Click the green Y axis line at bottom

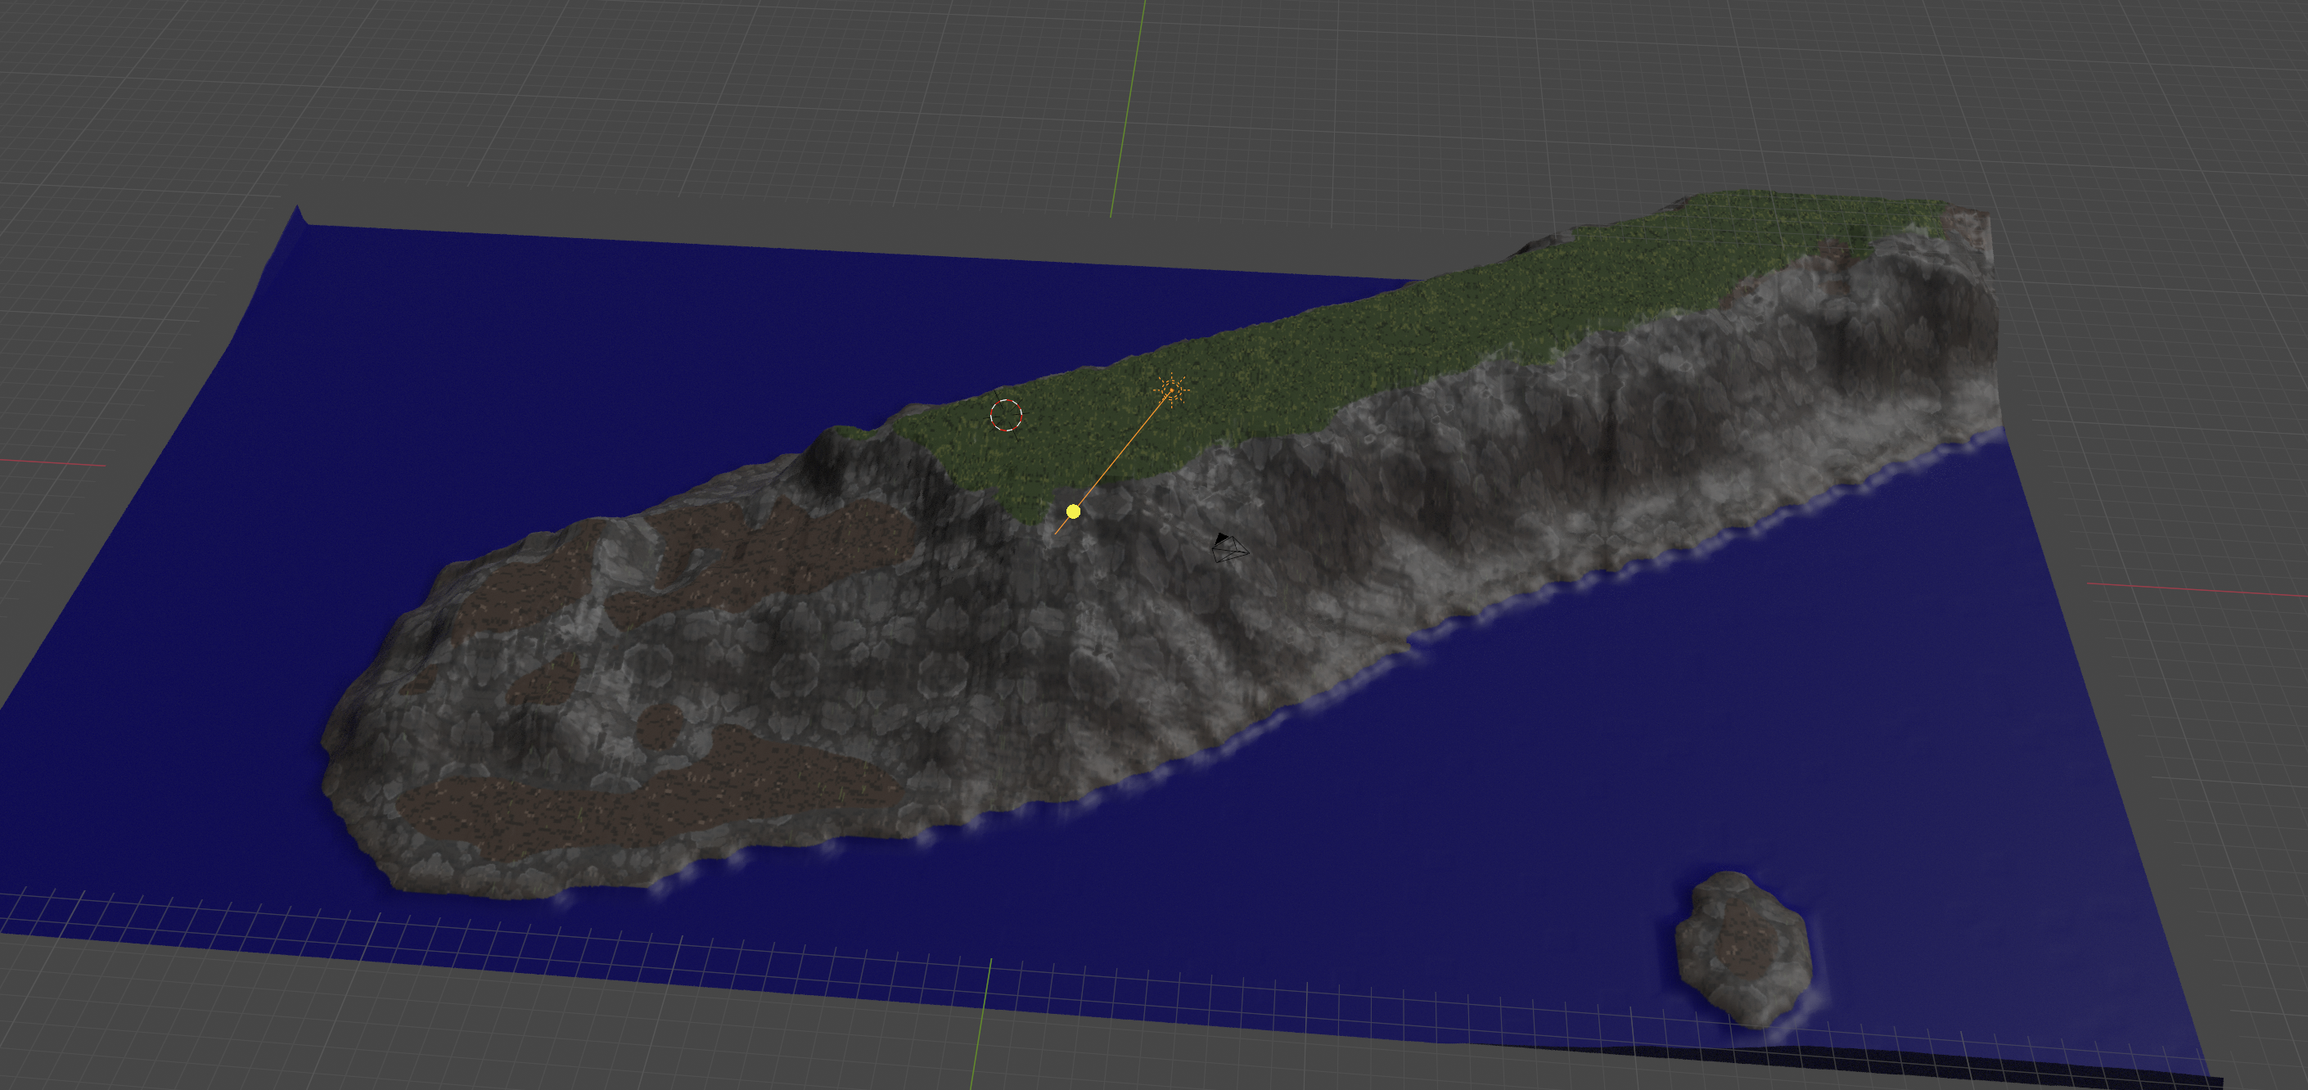[x=980, y=1025]
